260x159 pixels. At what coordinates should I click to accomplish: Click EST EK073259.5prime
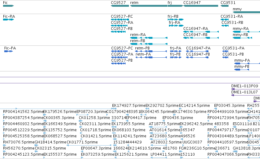(97, 155)
